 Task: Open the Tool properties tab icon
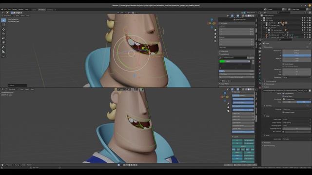click(260, 44)
